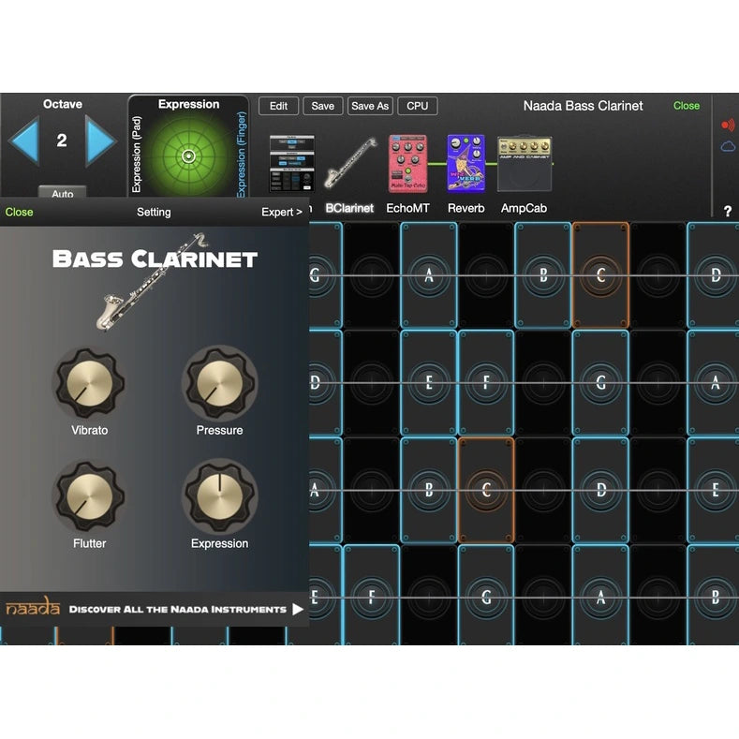Click the Flutter knob
739x739 pixels.
[90, 496]
